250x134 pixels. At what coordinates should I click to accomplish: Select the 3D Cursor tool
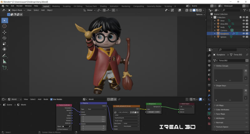click(x=4, y=26)
